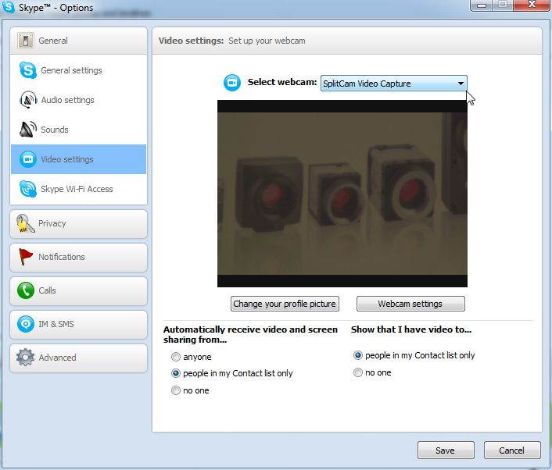Click the red flag Notifications icon
Viewport: 552px width, 470px height.
[25, 257]
